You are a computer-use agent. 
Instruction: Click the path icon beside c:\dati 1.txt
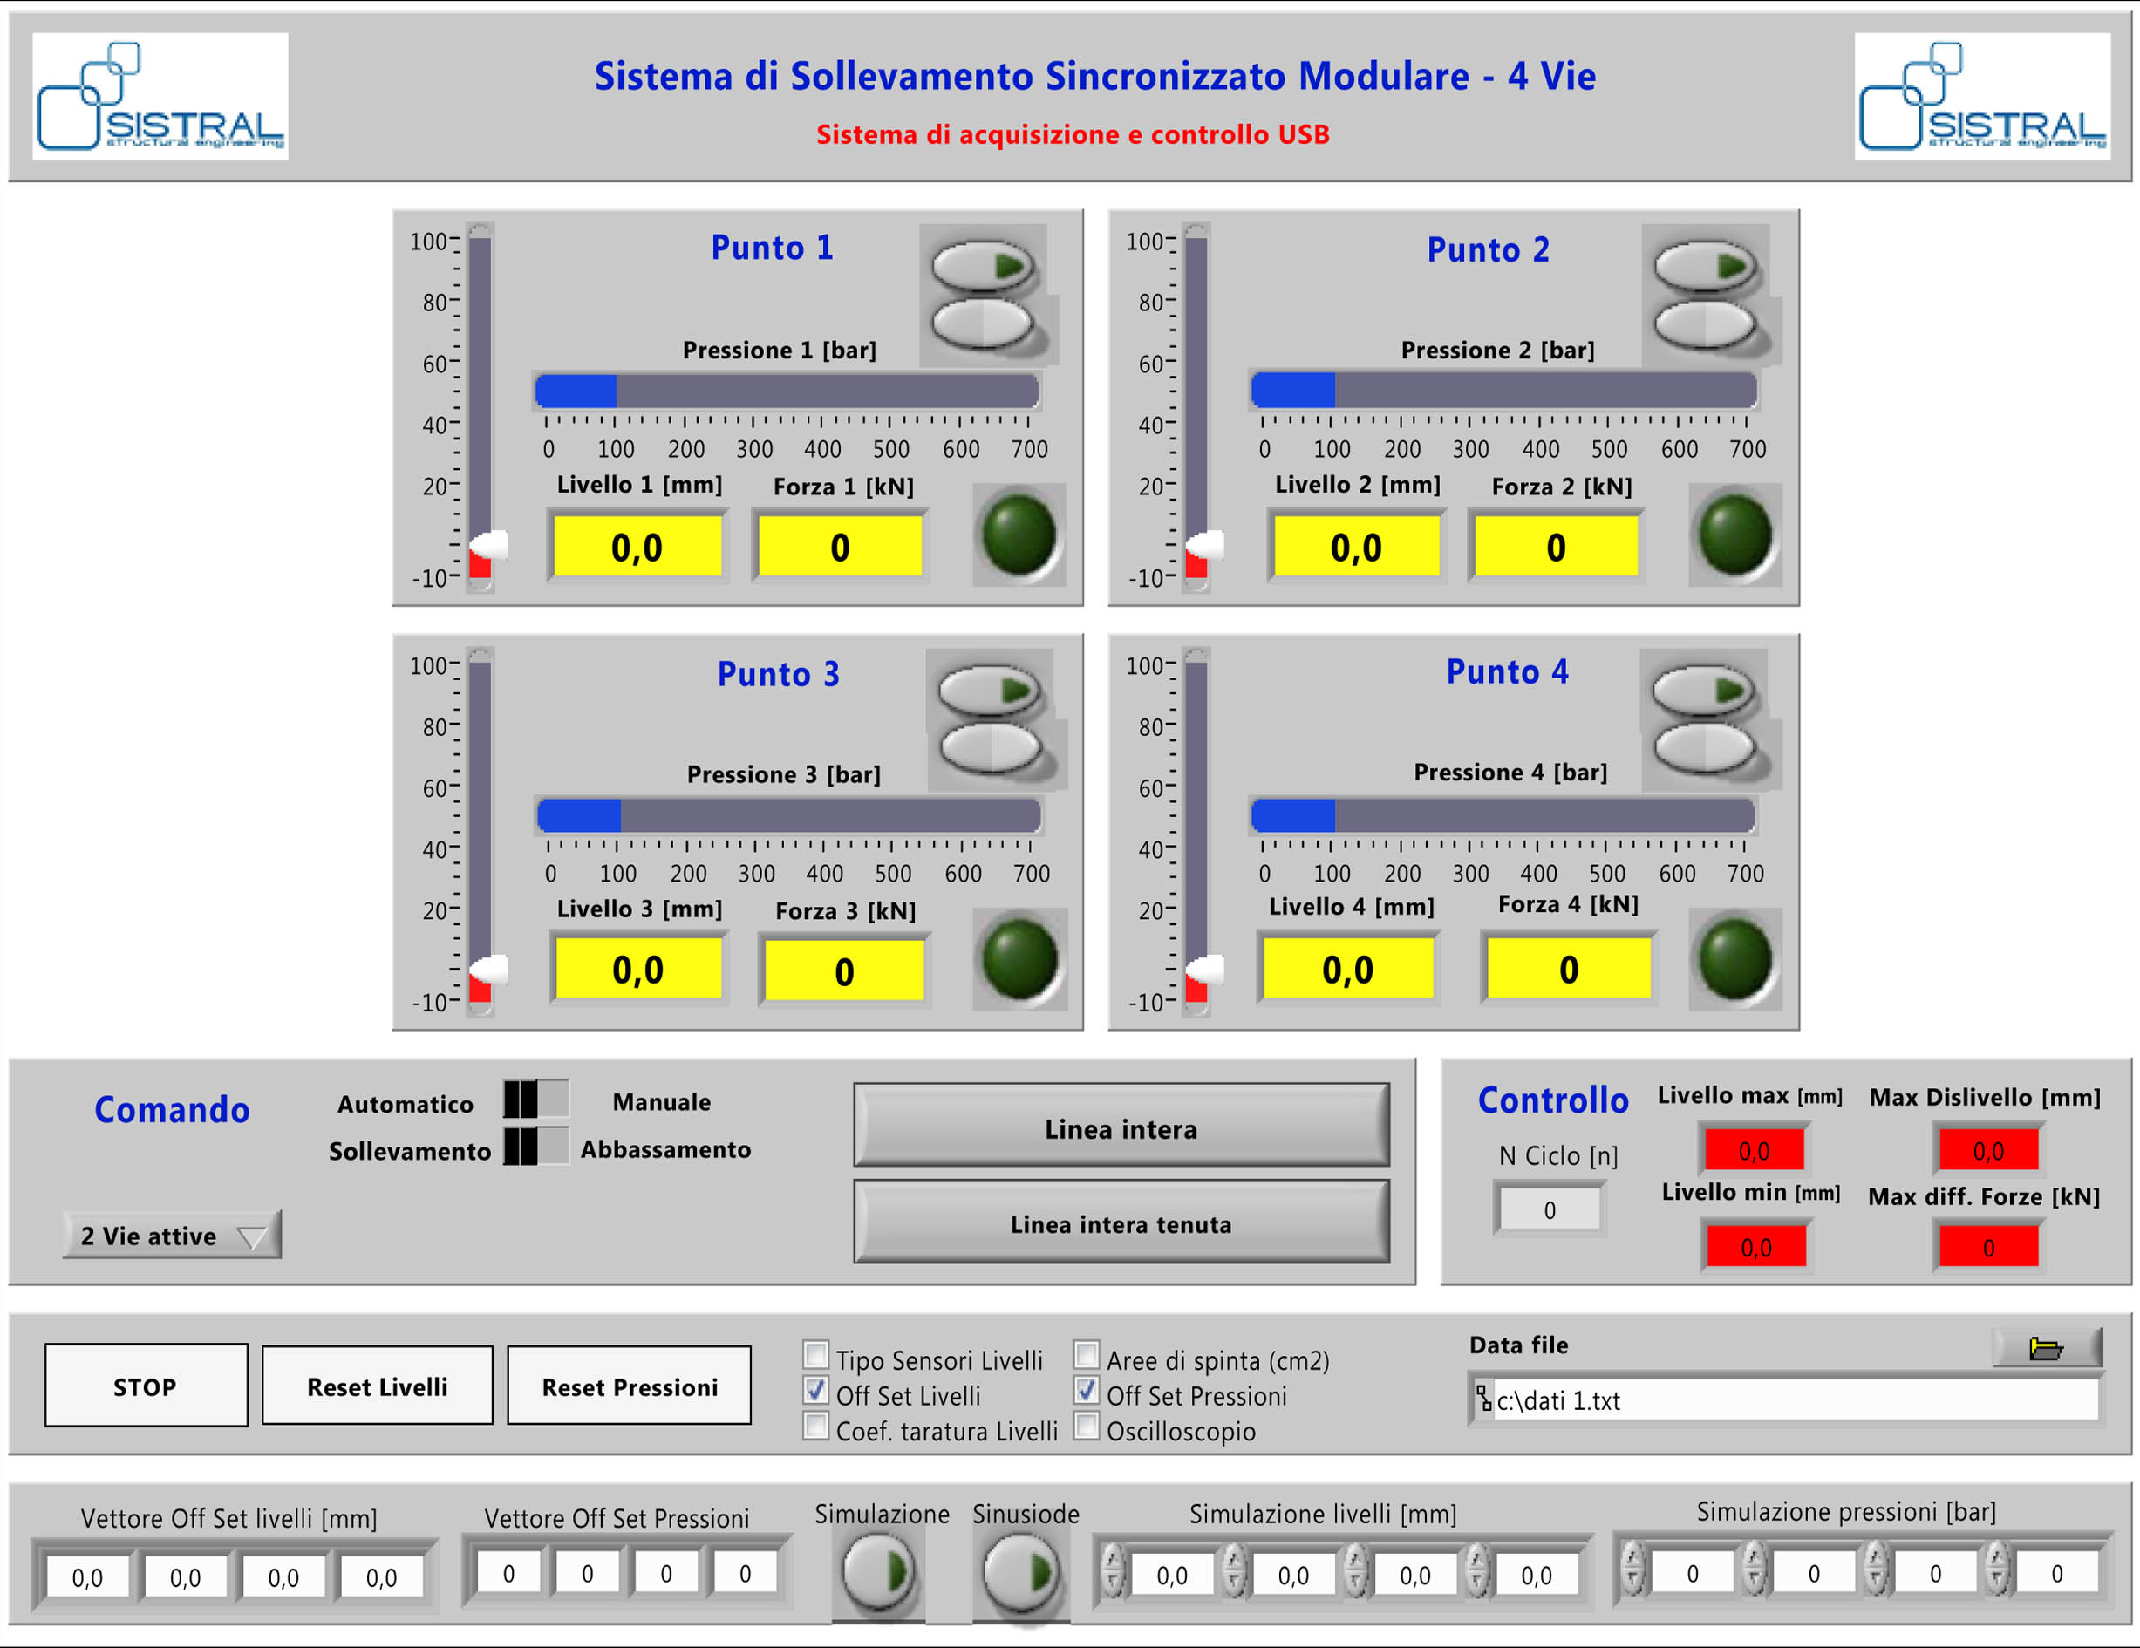click(1483, 1398)
